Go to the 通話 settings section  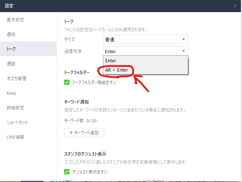pos(11,63)
